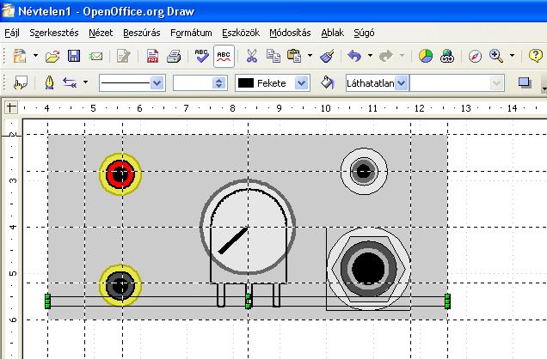This screenshot has width=547, height=359.
Task: Select the large hexagonal socket shape
Action: click(x=368, y=269)
